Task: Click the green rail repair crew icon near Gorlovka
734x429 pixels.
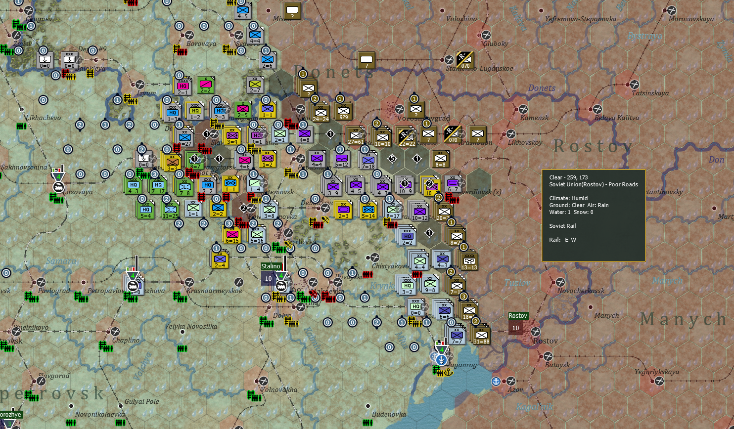Action: (x=278, y=248)
